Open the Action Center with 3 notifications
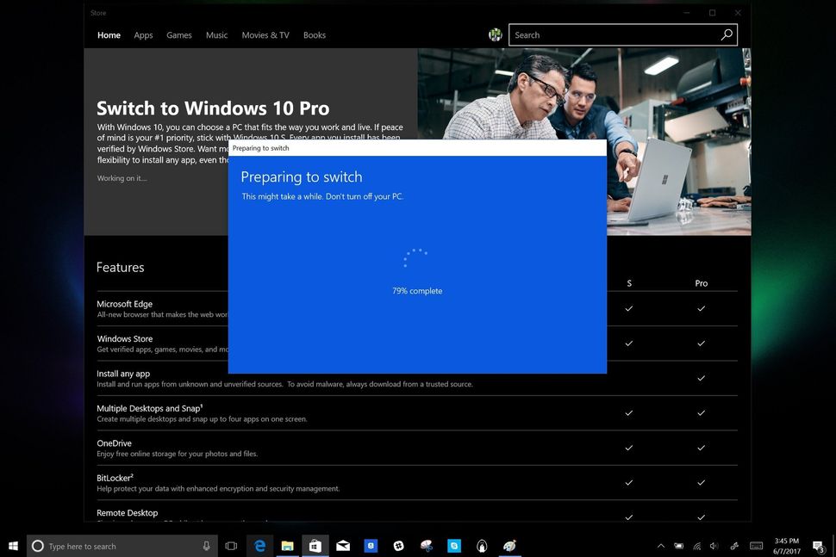 click(x=817, y=545)
